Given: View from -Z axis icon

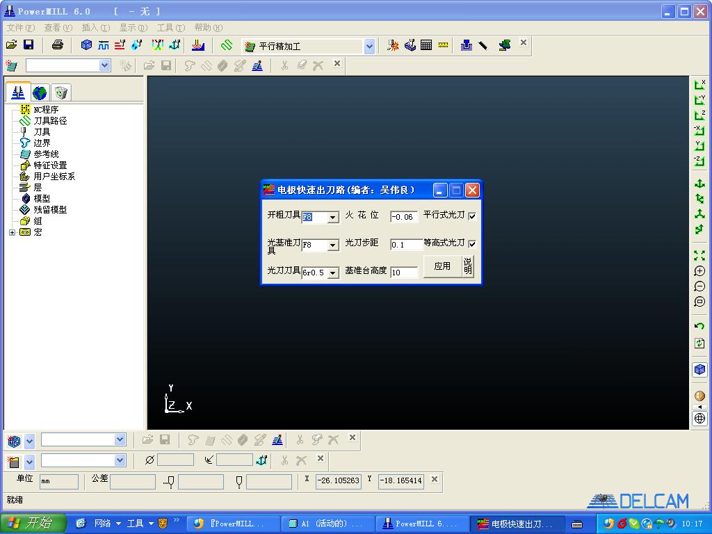Looking at the screenshot, I should [x=699, y=161].
